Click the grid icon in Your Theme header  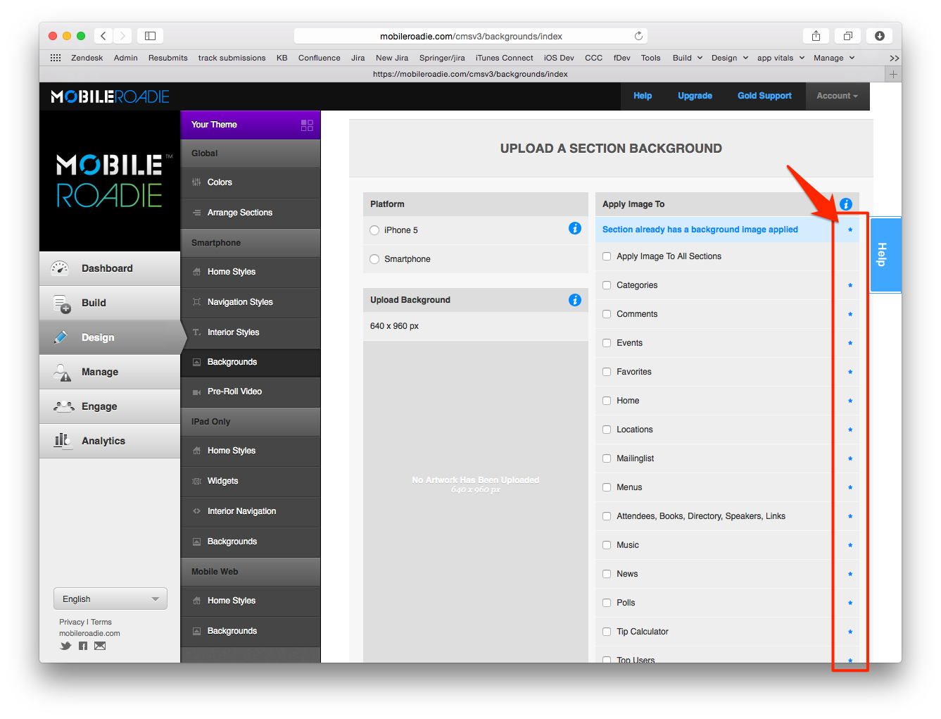click(x=307, y=125)
